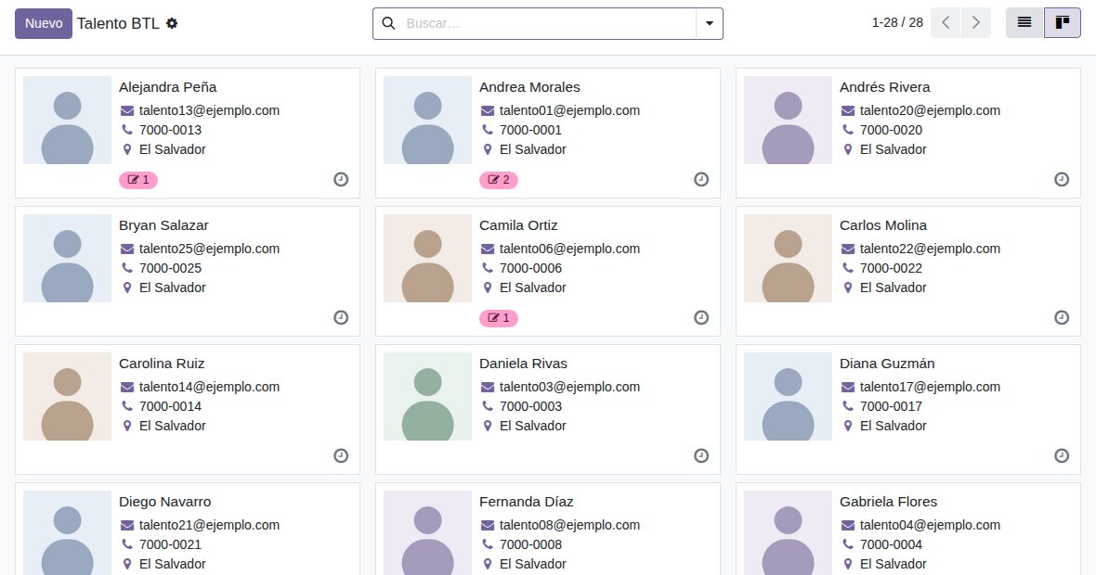The image size is (1096, 575).
Task: Open activity clock on Alejandra Peña card
Action: coord(340,179)
